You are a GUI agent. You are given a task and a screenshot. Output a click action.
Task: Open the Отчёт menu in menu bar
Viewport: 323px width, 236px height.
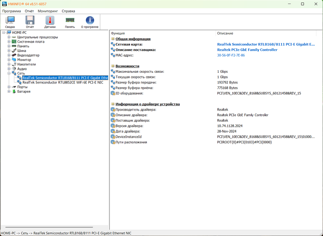pyautogui.click(x=29, y=11)
